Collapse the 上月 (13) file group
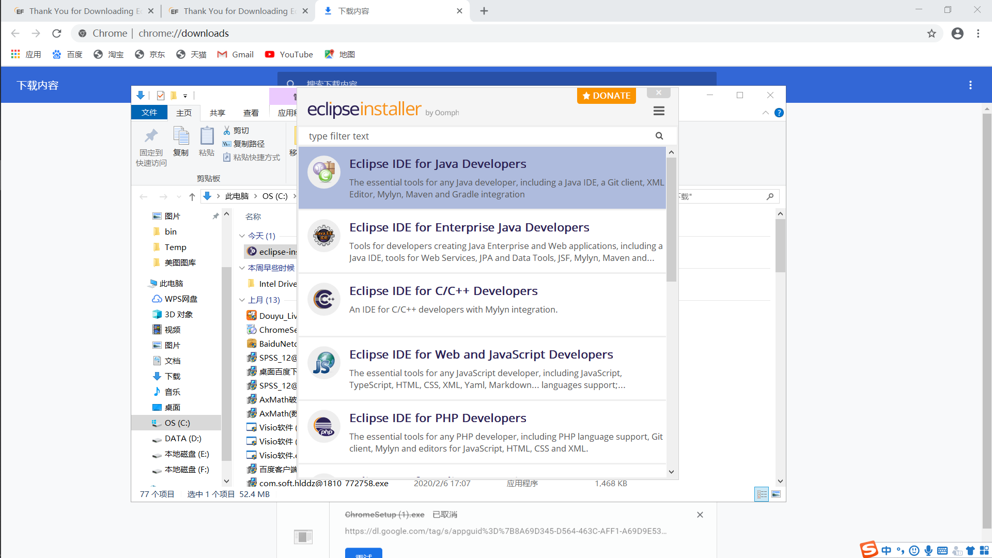The width and height of the screenshot is (992, 558). [x=242, y=300]
